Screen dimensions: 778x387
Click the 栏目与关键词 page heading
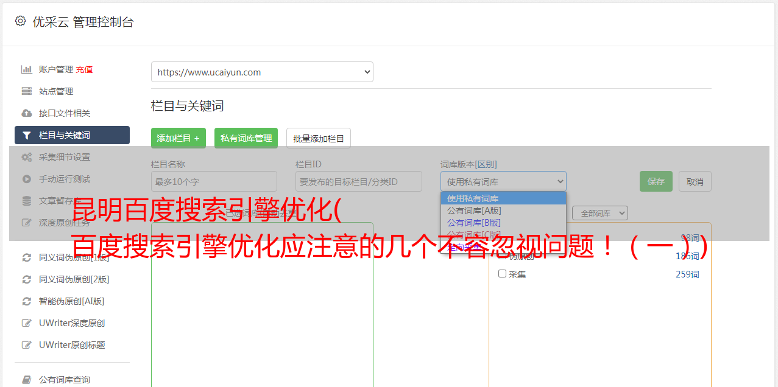188,106
